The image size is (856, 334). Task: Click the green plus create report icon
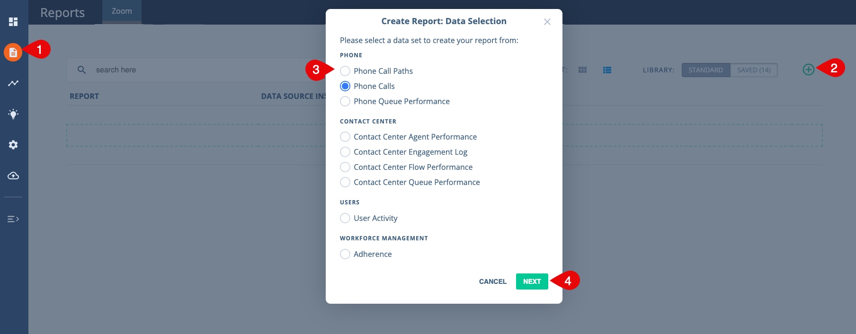click(809, 70)
